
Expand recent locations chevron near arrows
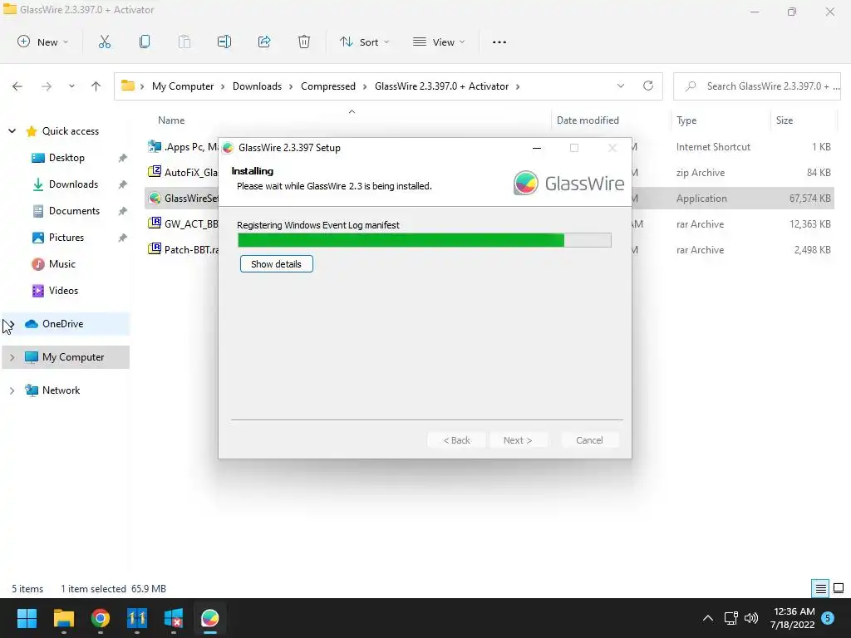click(71, 86)
